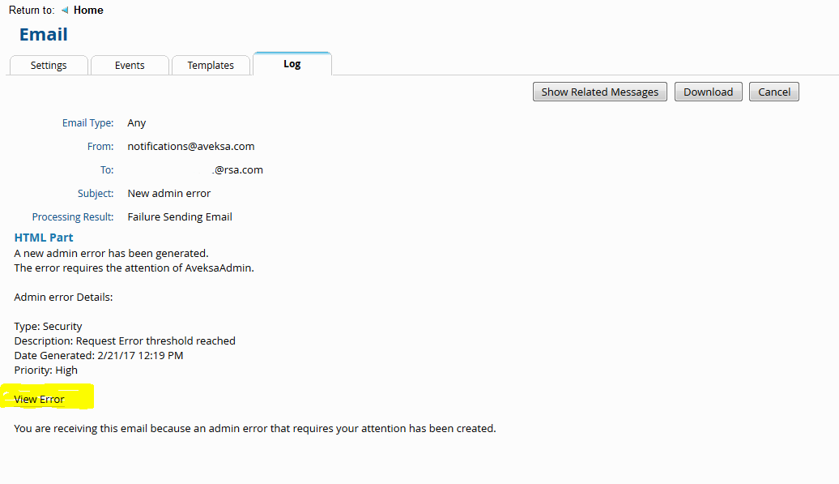Open the Events tab
Viewport: 839px width, 484px height.
pos(130,65)
